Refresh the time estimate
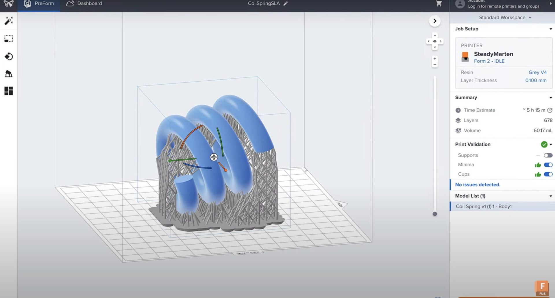 click(550, 110)
